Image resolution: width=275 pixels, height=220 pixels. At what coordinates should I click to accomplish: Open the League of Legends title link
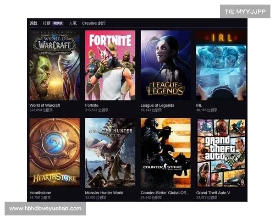[157, 105]
